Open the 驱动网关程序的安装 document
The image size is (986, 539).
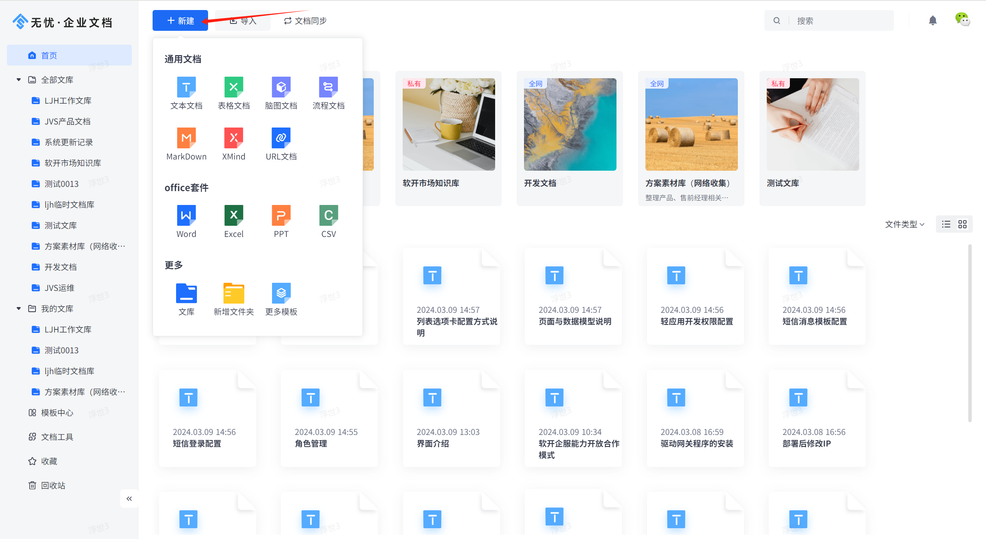(695, 418)
